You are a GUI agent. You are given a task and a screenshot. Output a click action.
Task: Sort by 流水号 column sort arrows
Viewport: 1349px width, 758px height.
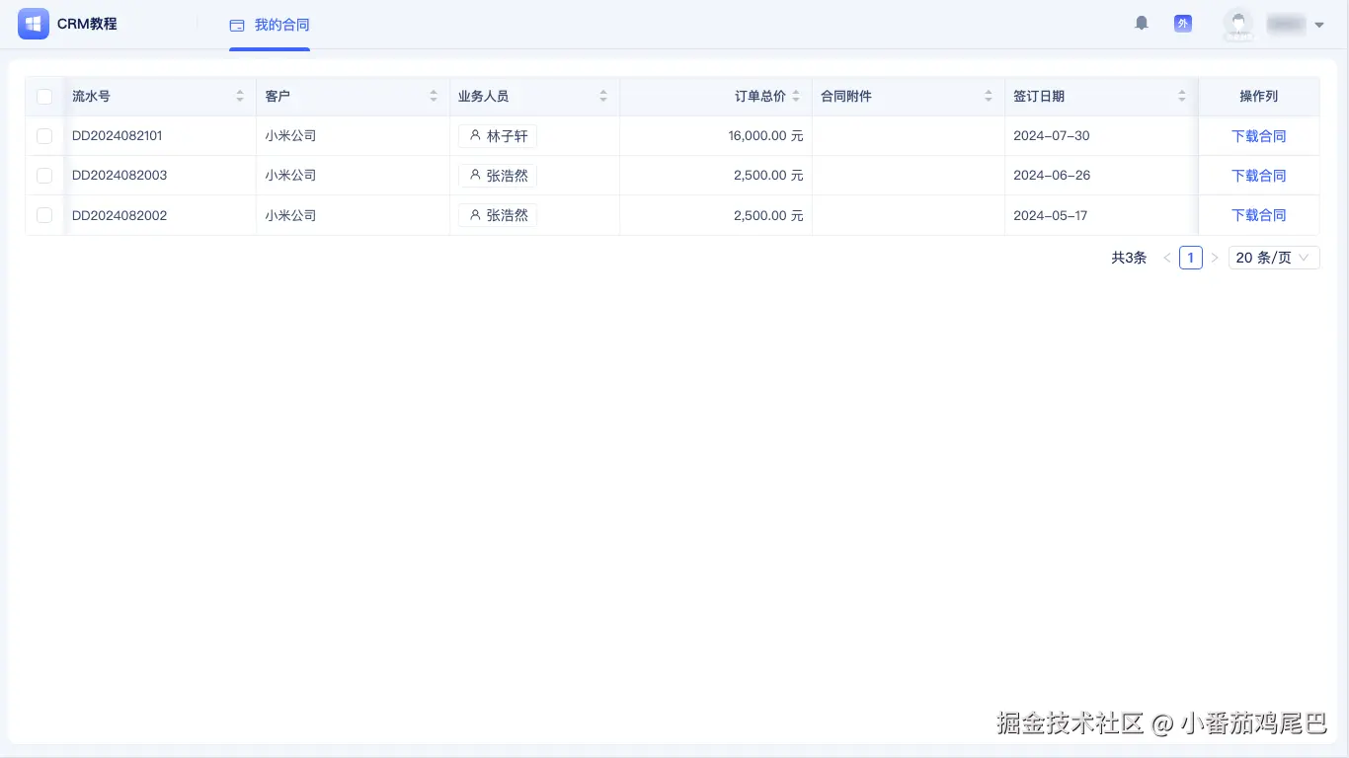pyautogui.click(x=240, y=97)
